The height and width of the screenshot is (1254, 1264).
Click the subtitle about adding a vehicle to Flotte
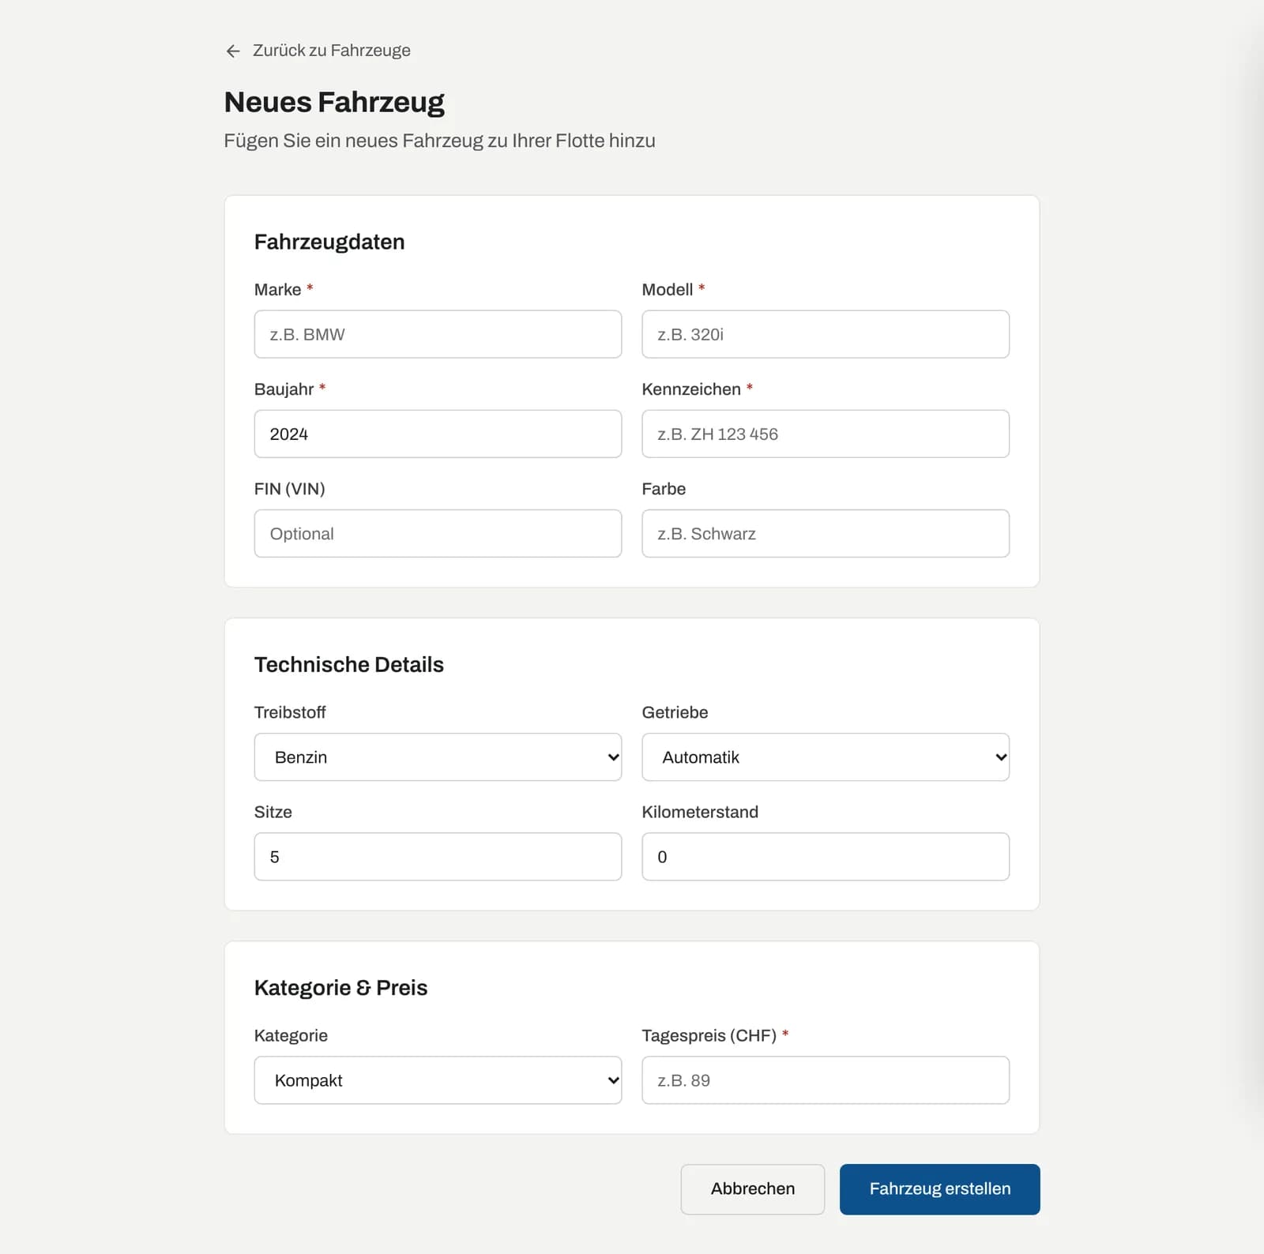tap(440, 141)
